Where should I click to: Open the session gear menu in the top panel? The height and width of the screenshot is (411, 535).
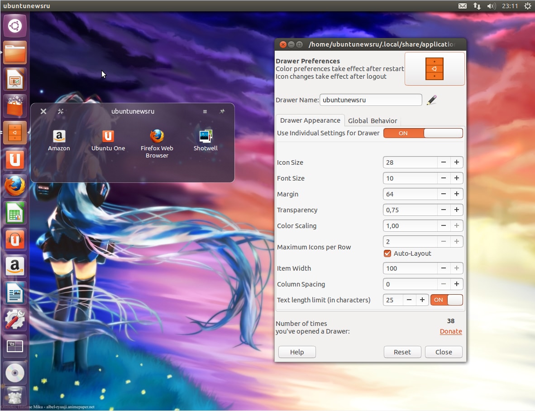(x=527, y=6)
